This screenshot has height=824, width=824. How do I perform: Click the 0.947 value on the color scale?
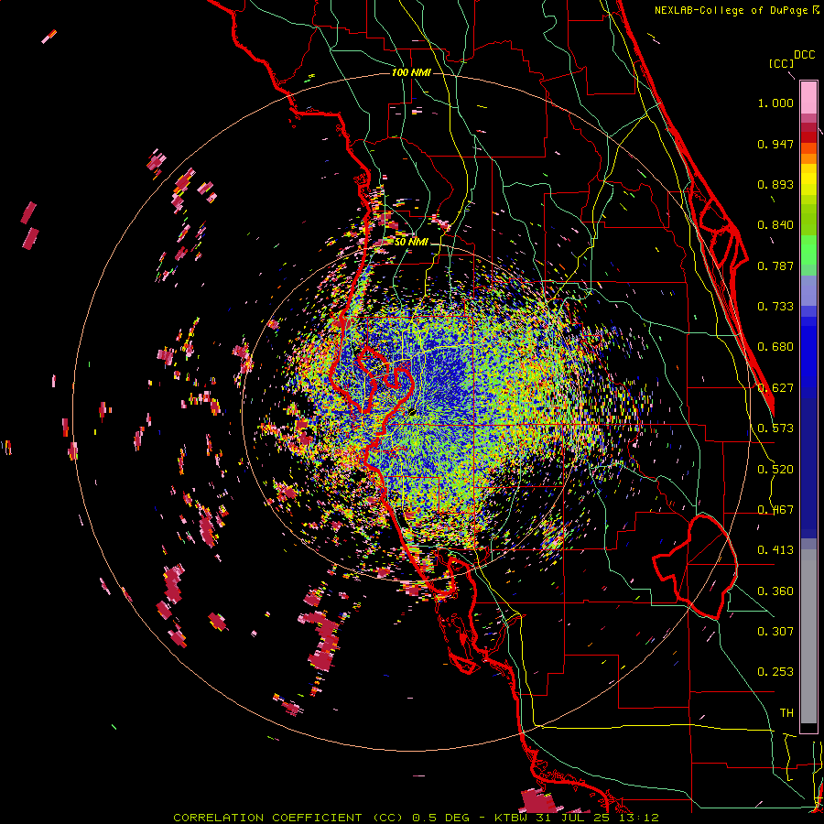tap(775, 144)
